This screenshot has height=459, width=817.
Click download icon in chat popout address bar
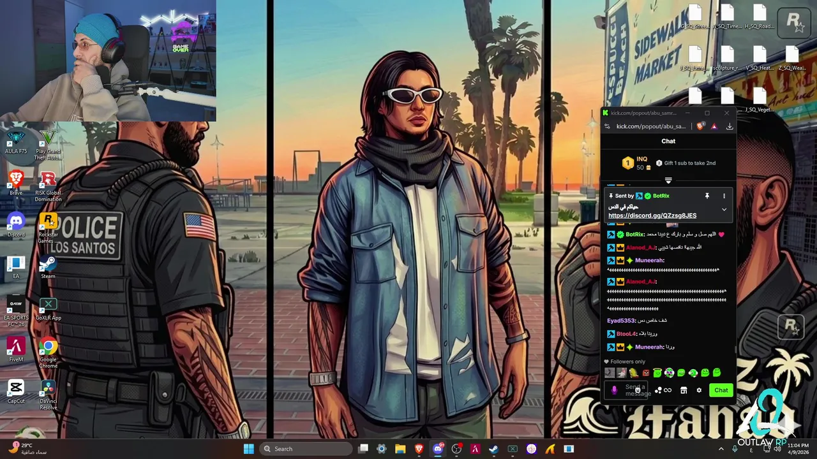(730, 126)
